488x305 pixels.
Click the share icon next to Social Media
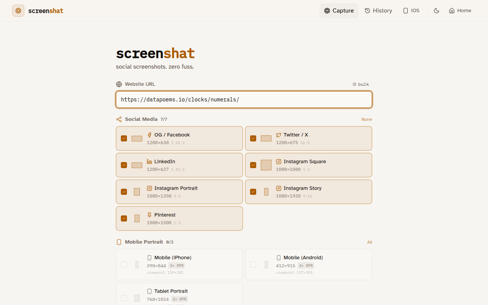point(119,119)
